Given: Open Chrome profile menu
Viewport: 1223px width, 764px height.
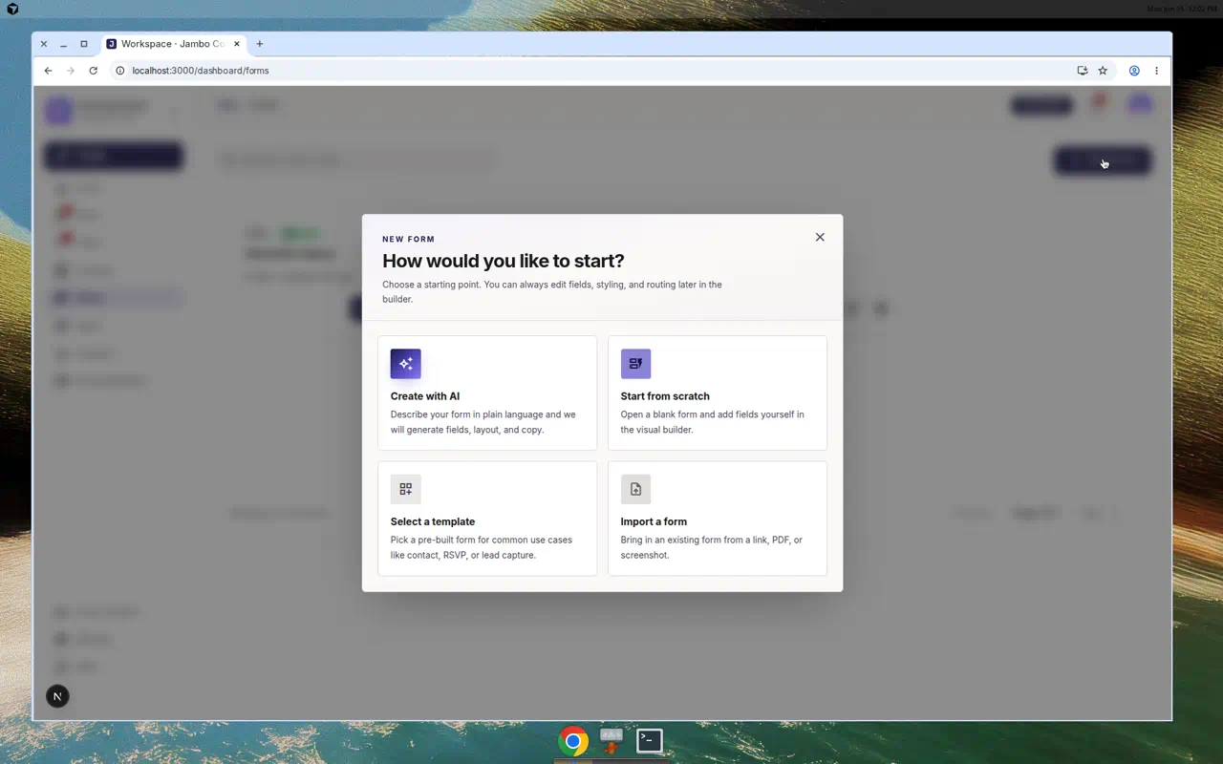Looking at the screenshot, I should (1134, 71).
